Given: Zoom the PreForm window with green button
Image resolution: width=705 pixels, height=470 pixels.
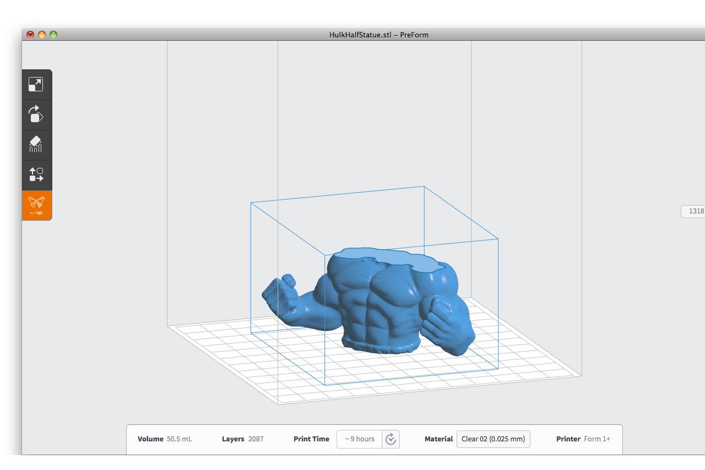Looking at the screenshot, I should [x=53, y=35].
